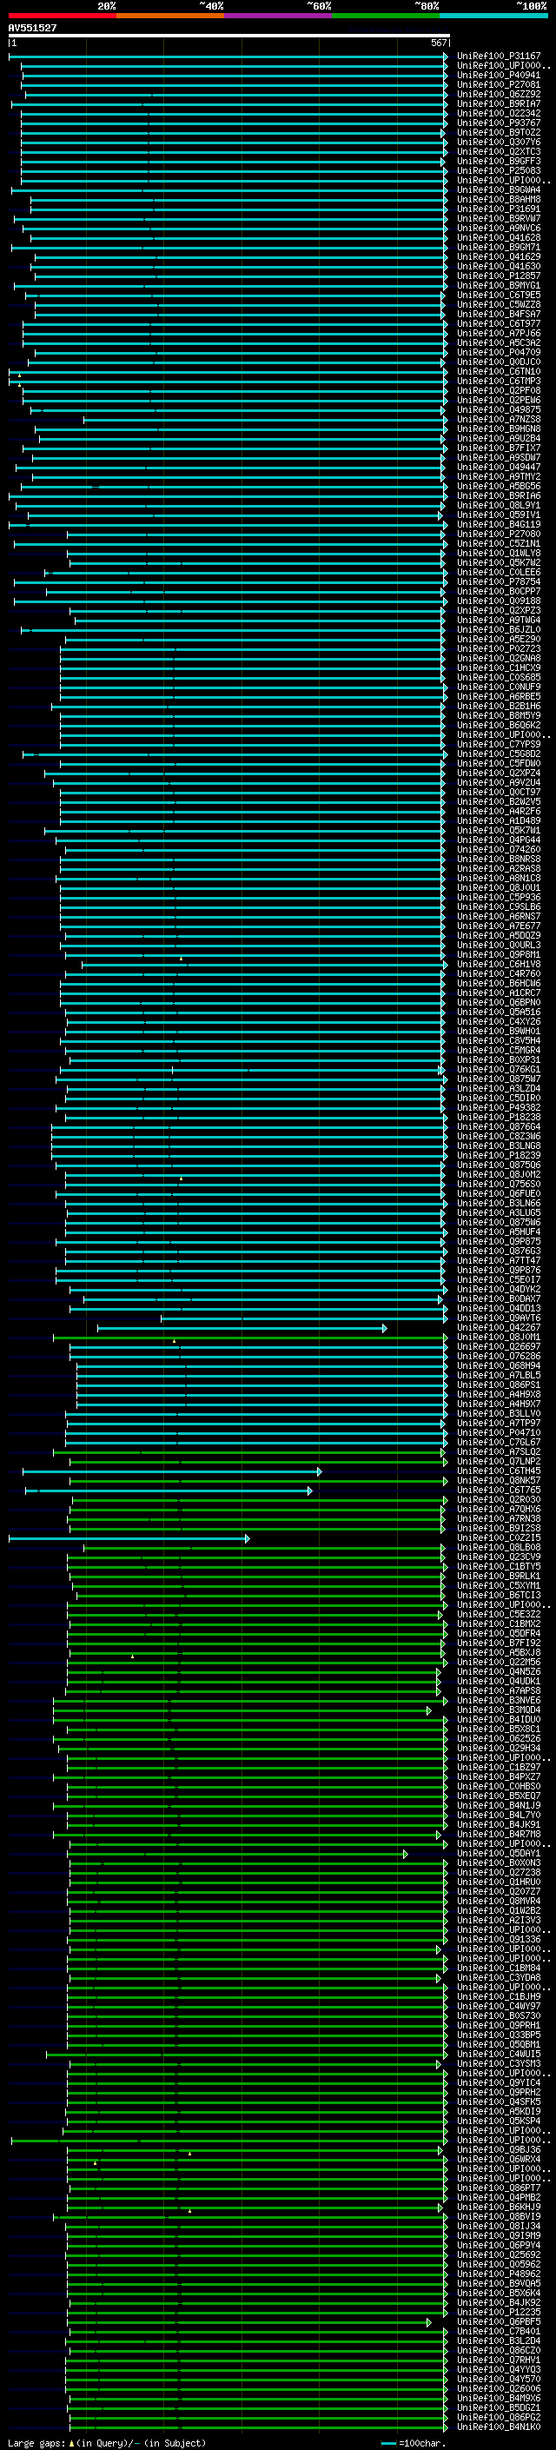Select the UniRef100_Q22M56 label
Viewport: 556px width, 2450px height.
tap(499, 1662)
